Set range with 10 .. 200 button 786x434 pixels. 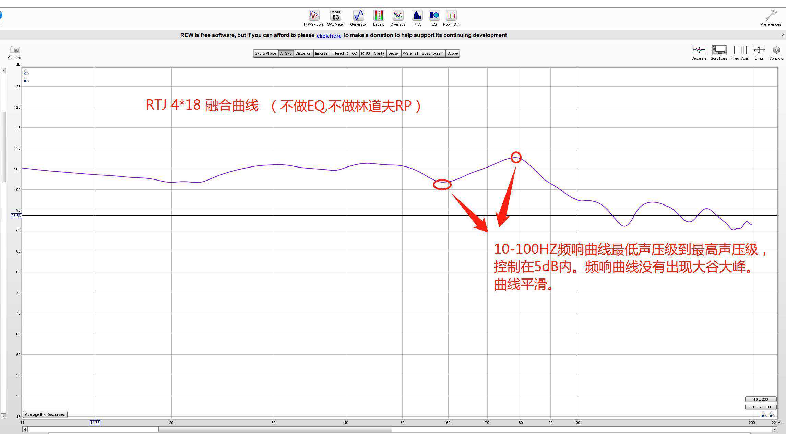761,399
